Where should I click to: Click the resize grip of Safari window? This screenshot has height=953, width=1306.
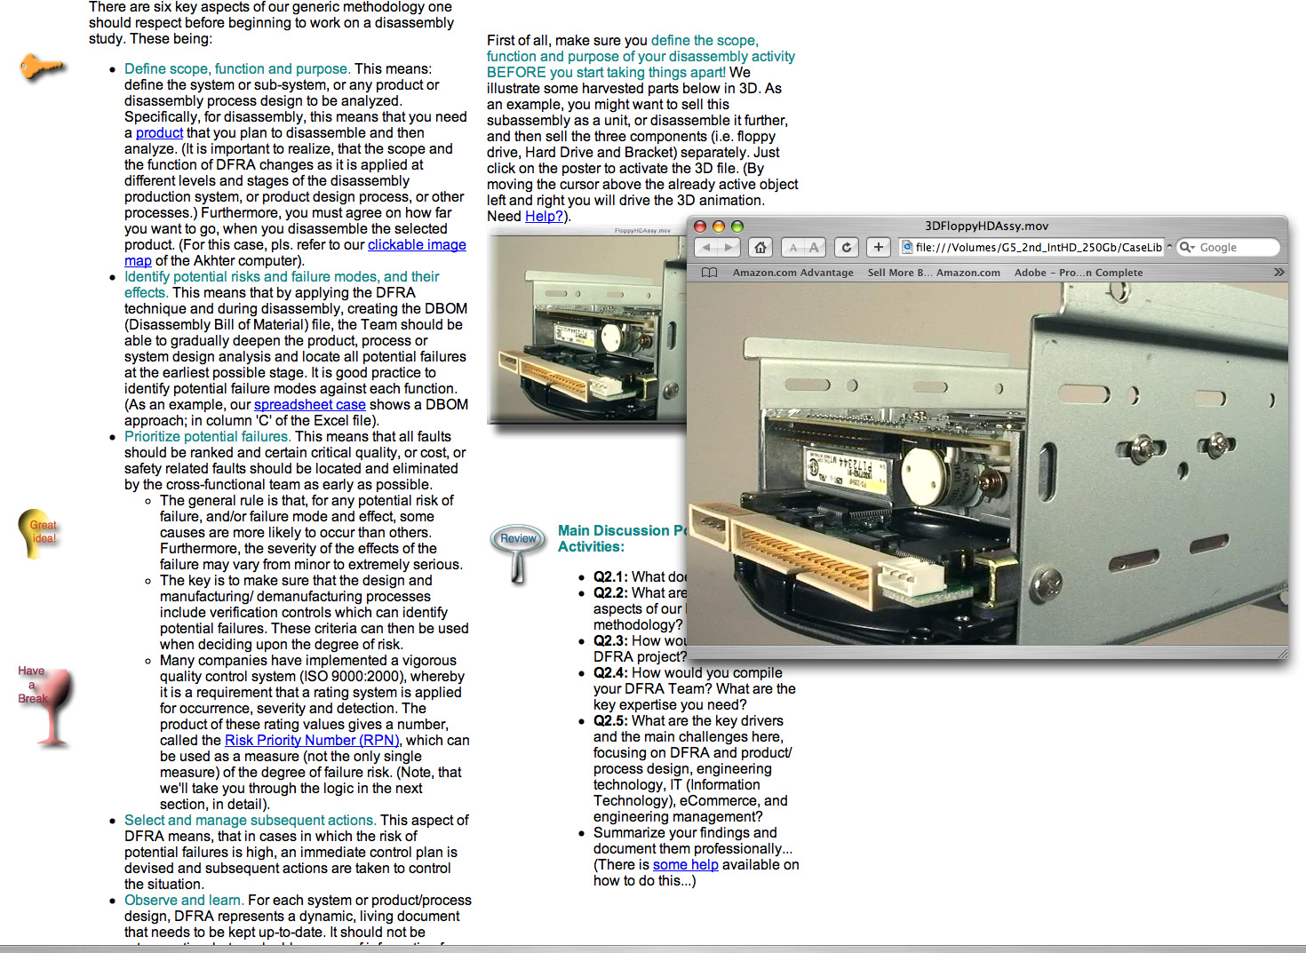click(1281, 653)
